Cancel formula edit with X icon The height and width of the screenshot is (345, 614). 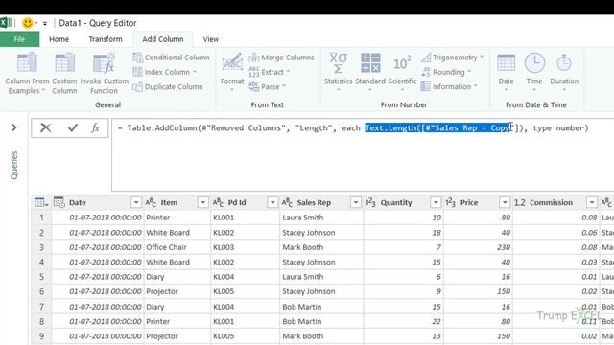45,127
